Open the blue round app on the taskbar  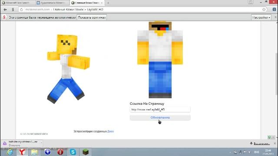tap(47, 152)
